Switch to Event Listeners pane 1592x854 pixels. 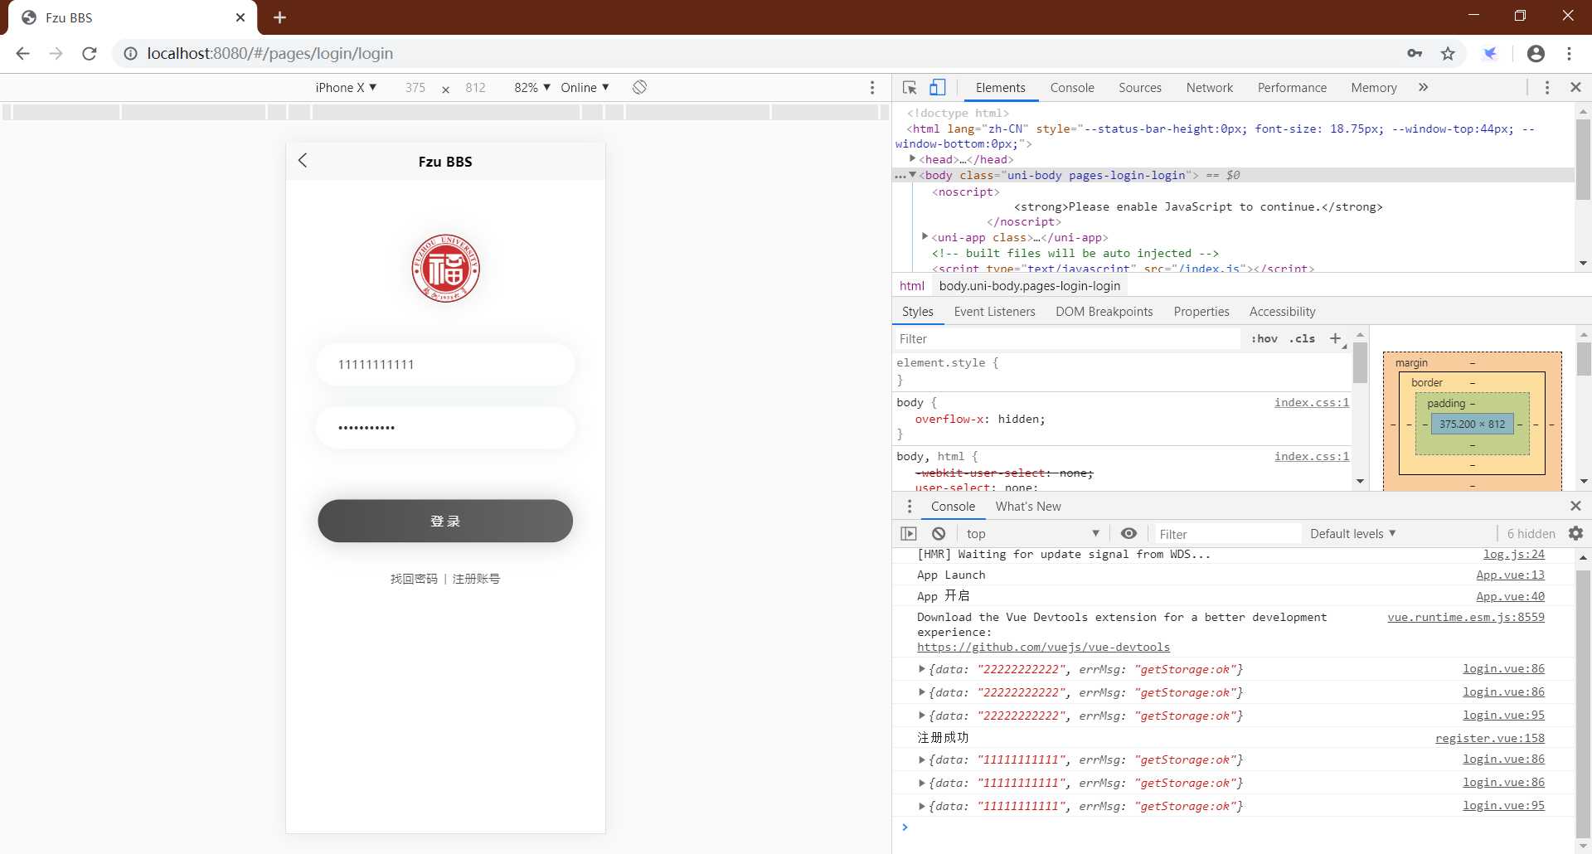click(x=994, y=312)
